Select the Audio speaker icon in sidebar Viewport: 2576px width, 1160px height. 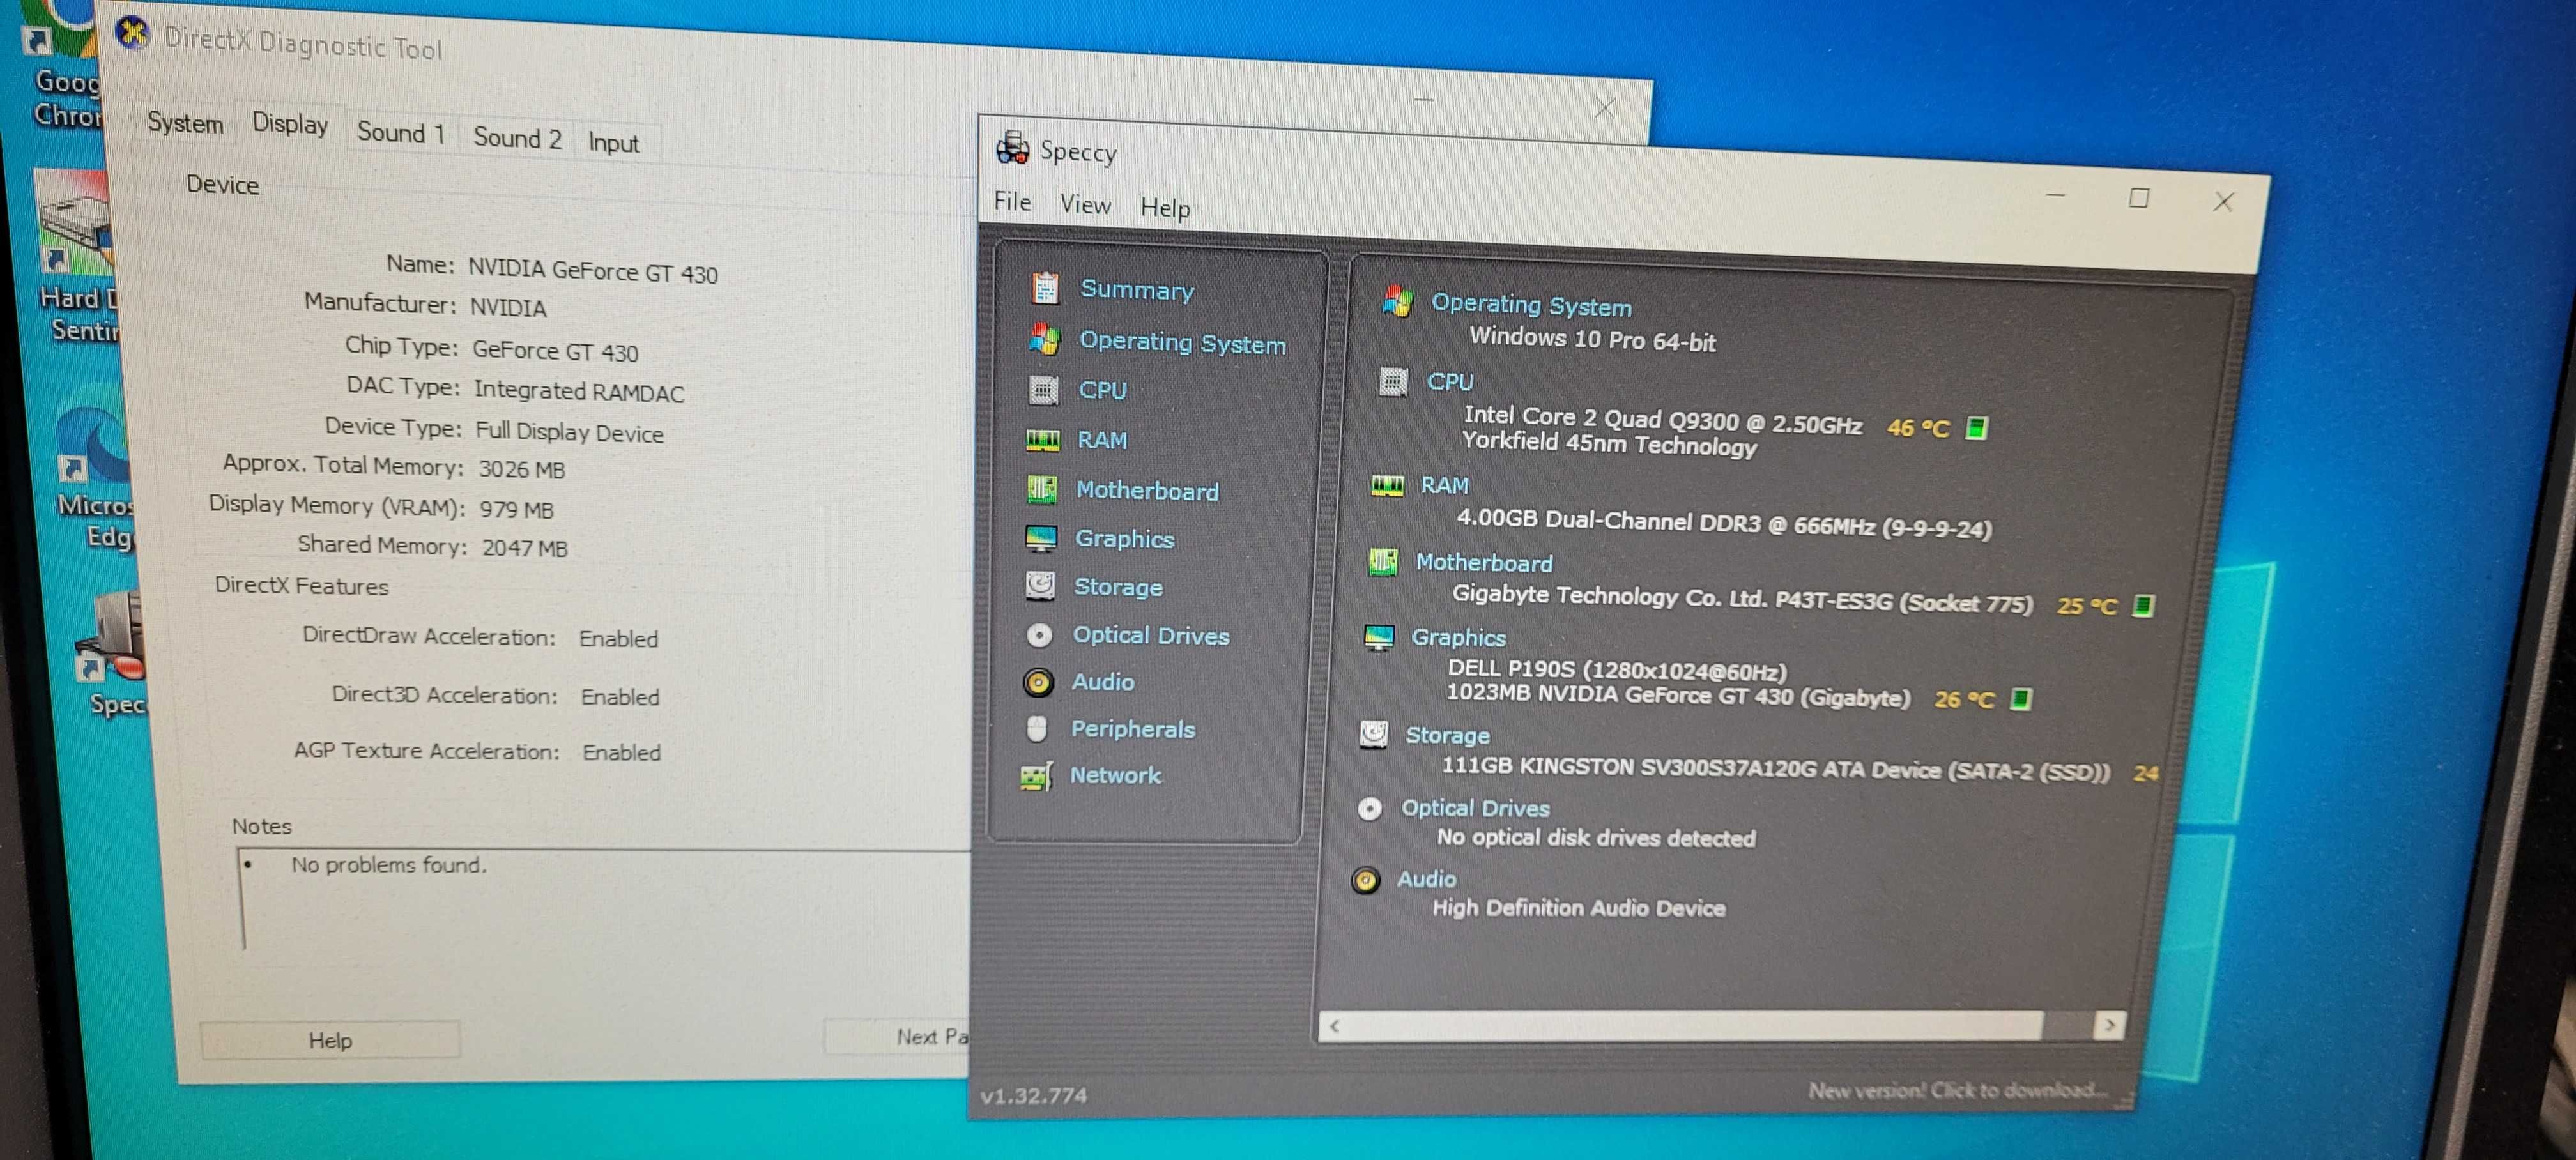point(1038,682)
